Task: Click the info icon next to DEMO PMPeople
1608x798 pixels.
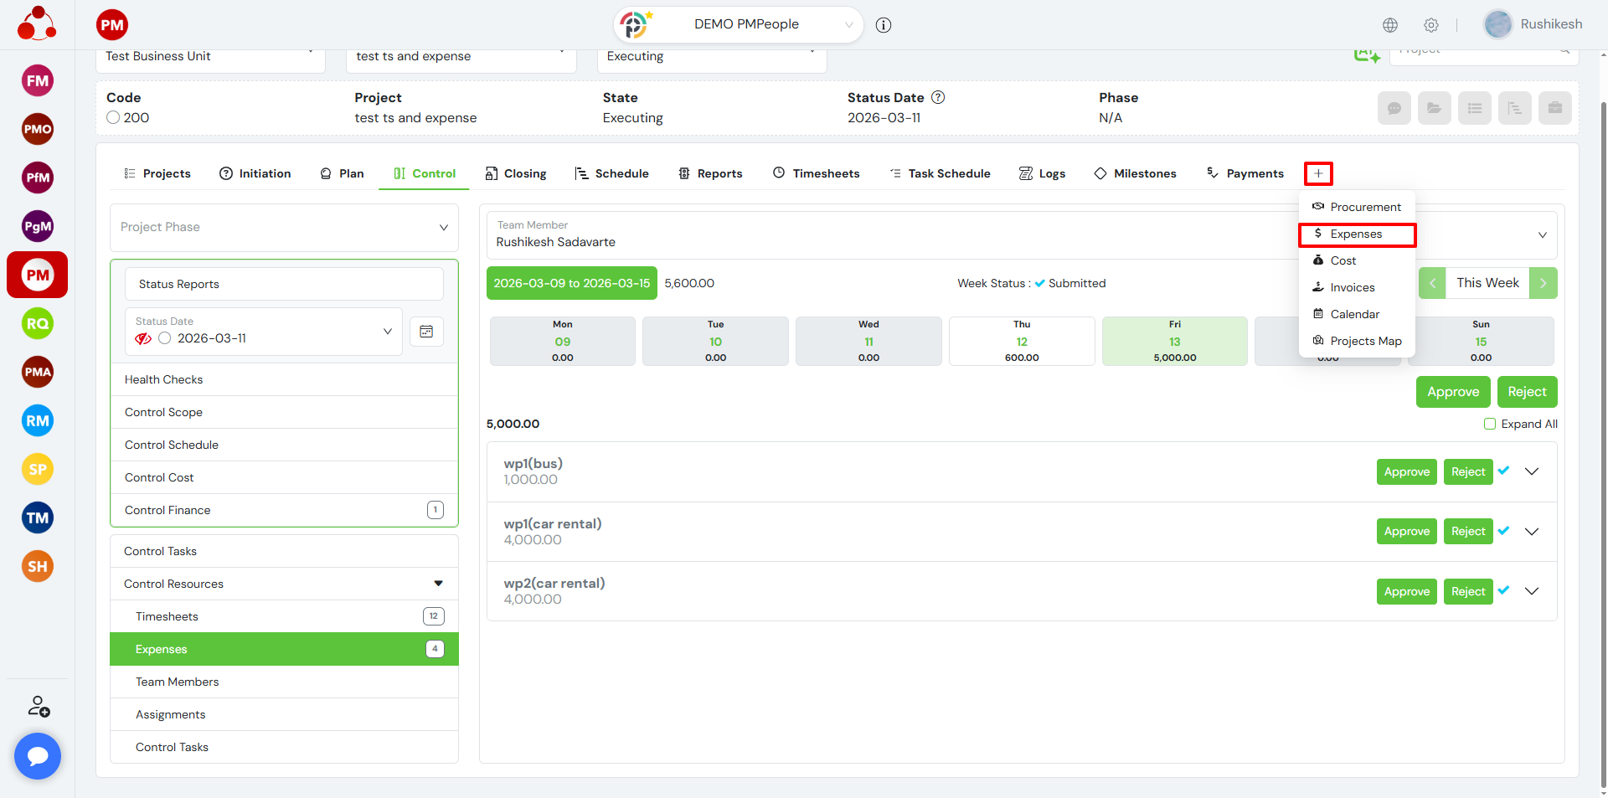Action: click(x=884, y=25)
